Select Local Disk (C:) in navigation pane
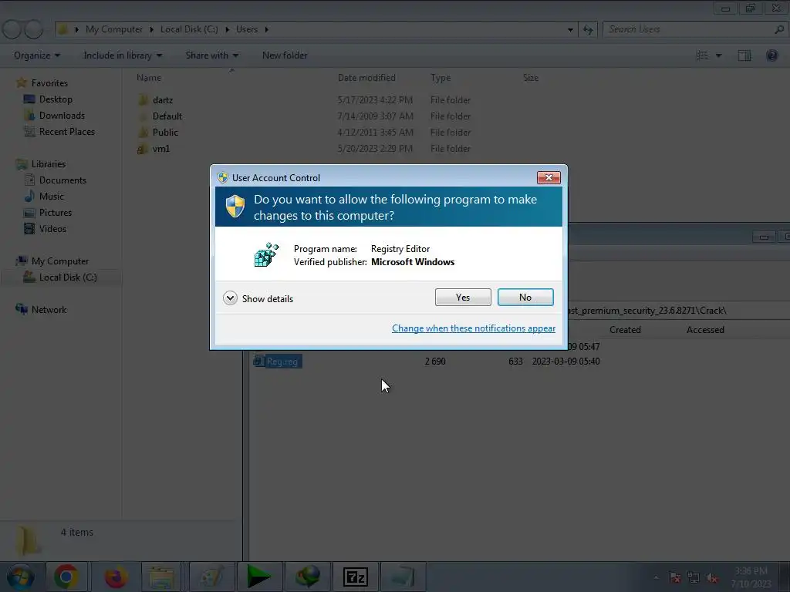Image resolution: width=790 pixels, height=592 pixels. [x=68, y=277]
